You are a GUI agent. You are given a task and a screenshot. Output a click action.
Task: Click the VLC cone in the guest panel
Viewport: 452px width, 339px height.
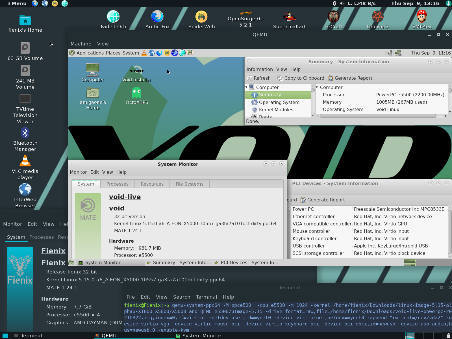[x=144, y=53]
